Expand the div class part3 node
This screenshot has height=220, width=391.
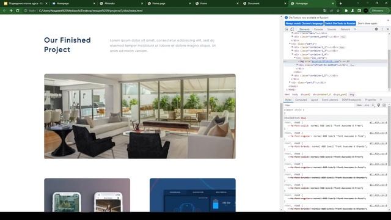click(x=290, y=82)
